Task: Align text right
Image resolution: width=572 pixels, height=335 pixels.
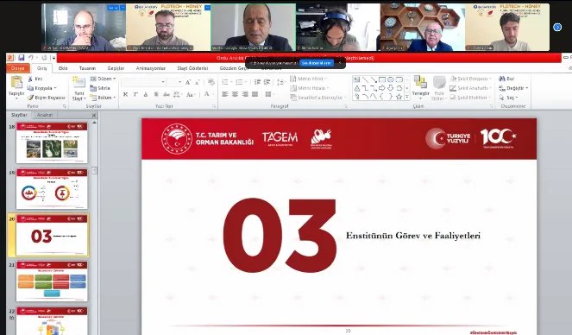Action: (245, 94)
